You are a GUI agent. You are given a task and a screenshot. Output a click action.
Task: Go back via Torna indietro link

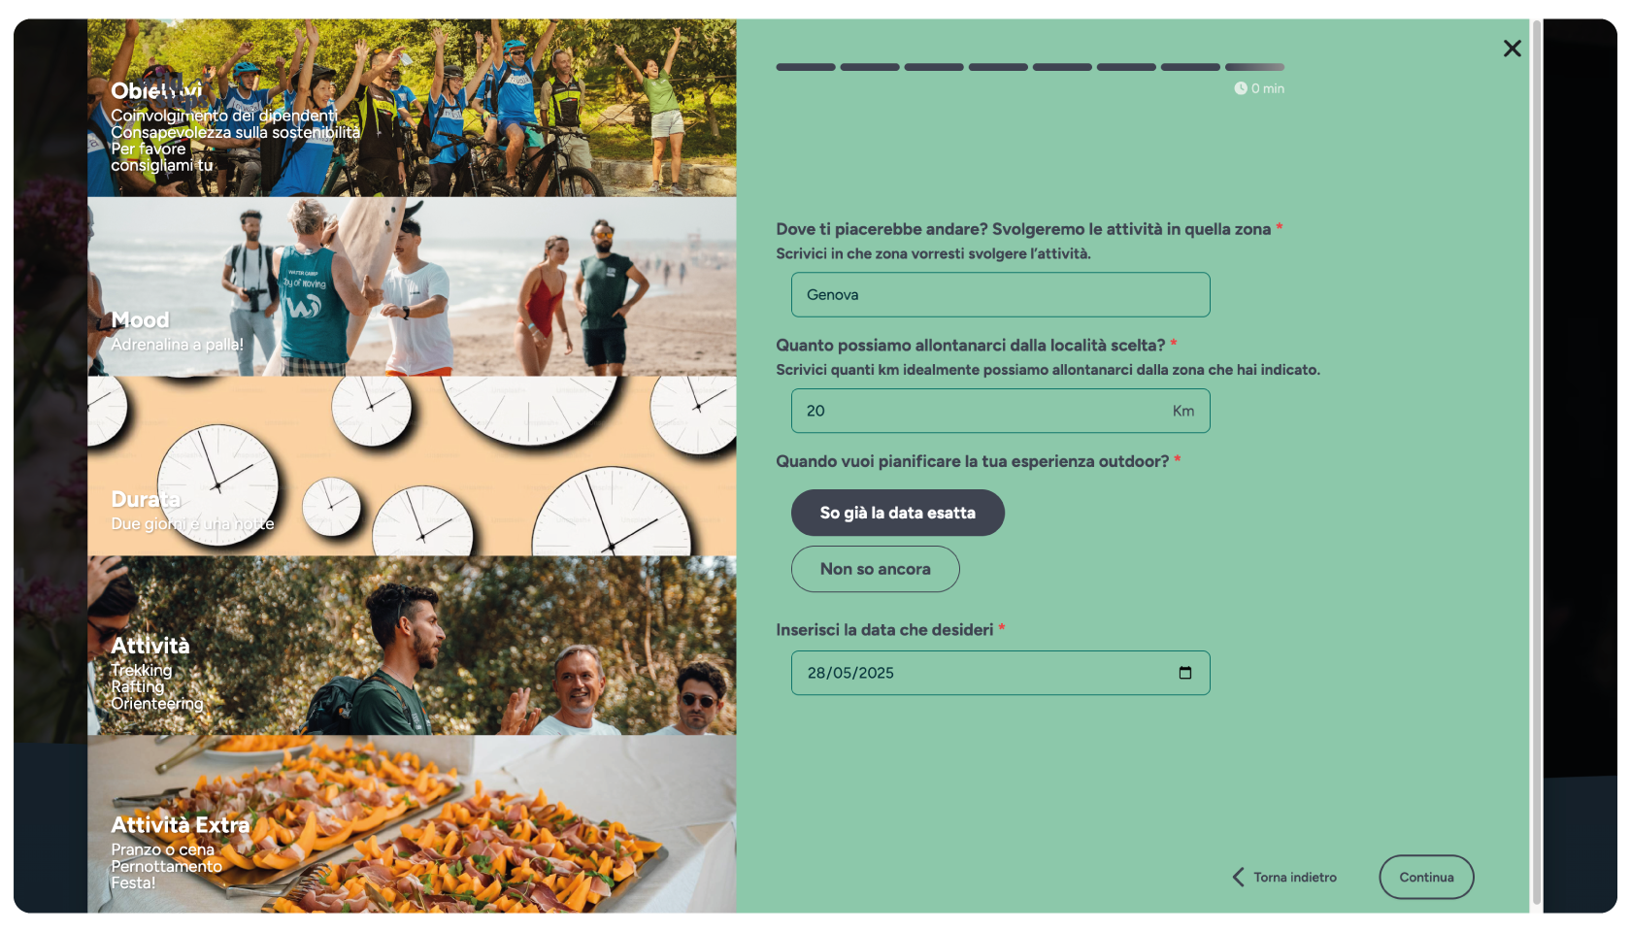(1294, 878)
